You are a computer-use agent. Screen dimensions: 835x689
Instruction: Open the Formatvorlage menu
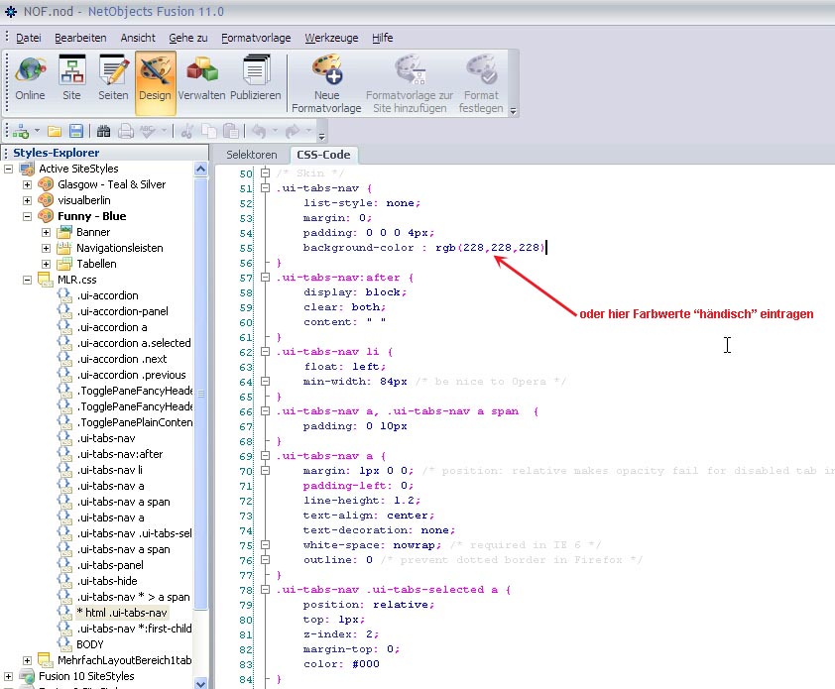click(x=256, y=38)
